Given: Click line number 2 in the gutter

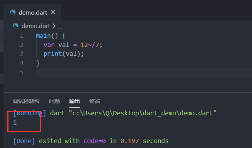Looking at the screenshot, I should tap(22, 45).
